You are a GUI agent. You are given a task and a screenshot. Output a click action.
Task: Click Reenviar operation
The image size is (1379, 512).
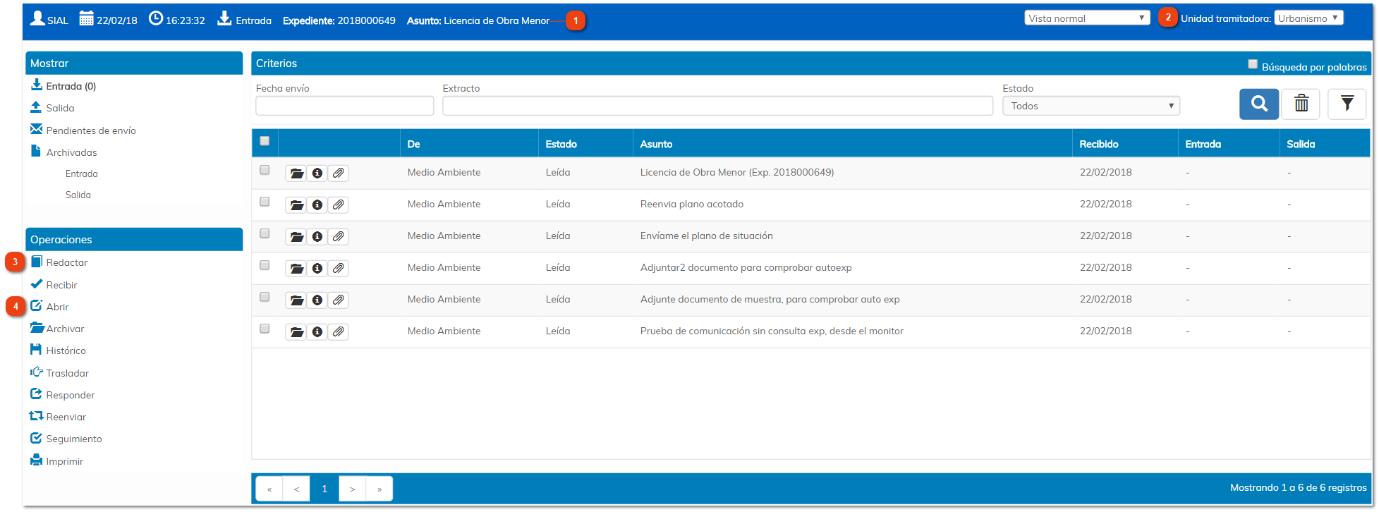click(x=58, y=417)
